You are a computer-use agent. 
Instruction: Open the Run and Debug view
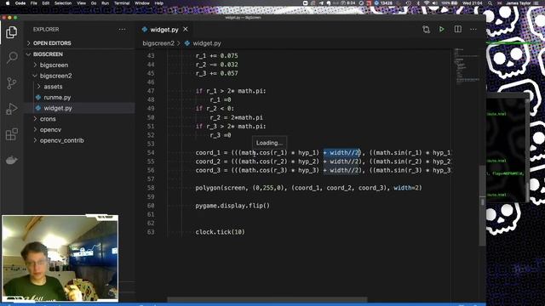(11, 109)
